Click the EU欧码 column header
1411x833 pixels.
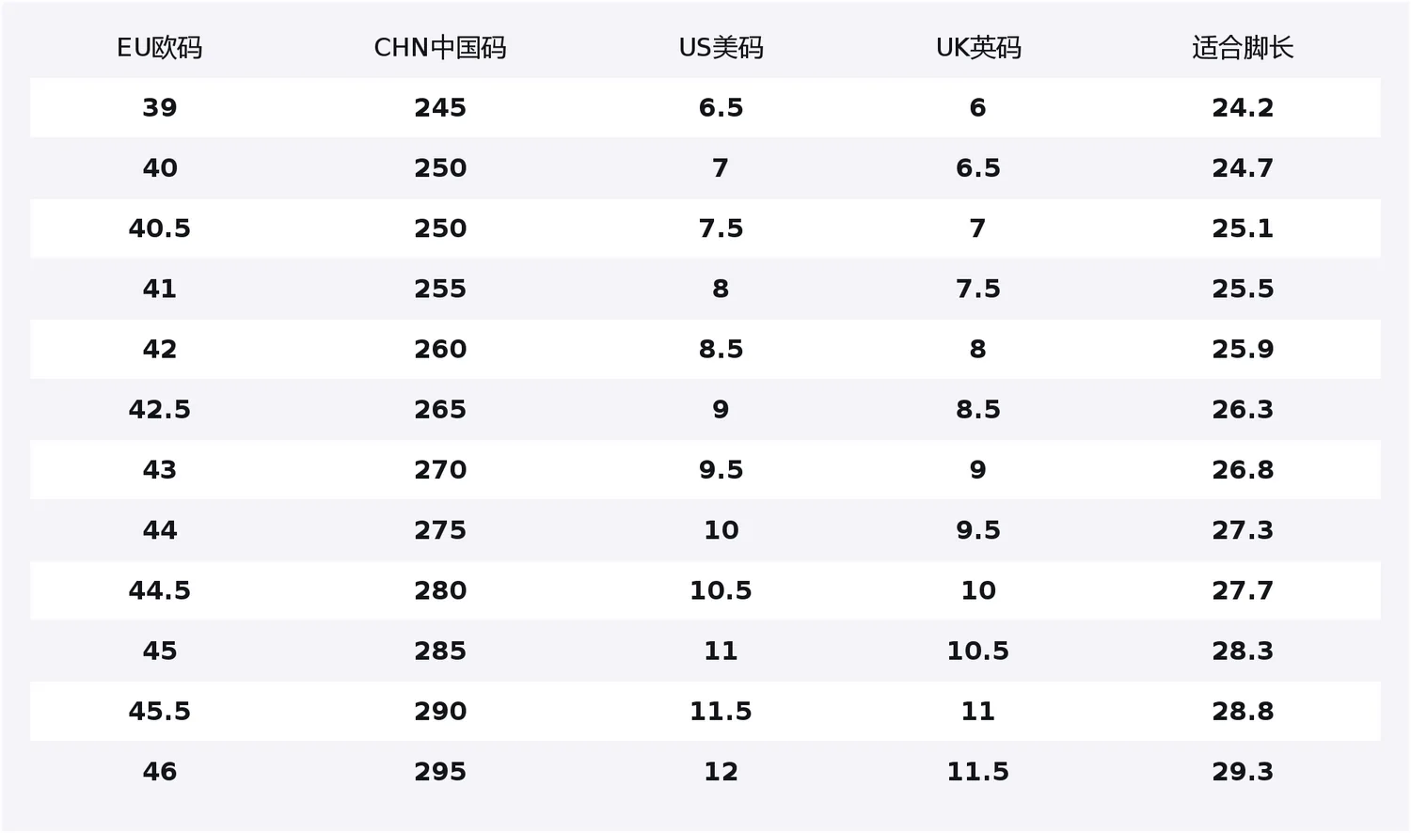point(159,48)
